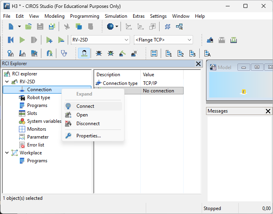Click the first coordinate system icon

coord(129,27)
